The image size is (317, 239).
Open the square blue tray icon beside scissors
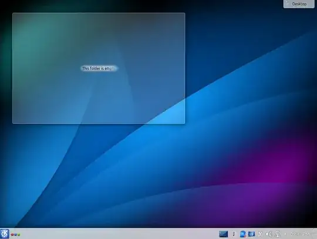click(x=251, y=234)
